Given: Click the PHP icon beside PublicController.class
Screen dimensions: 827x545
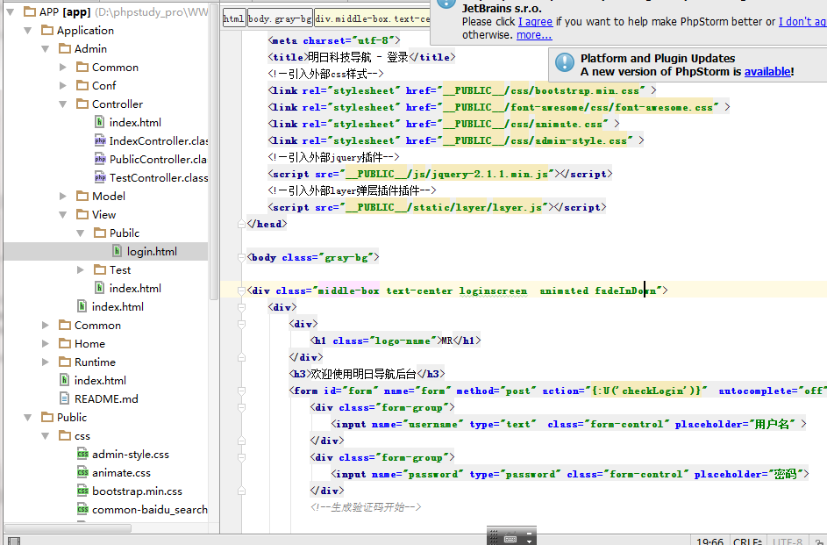Looking at the screenshot, I should (100, 160).
